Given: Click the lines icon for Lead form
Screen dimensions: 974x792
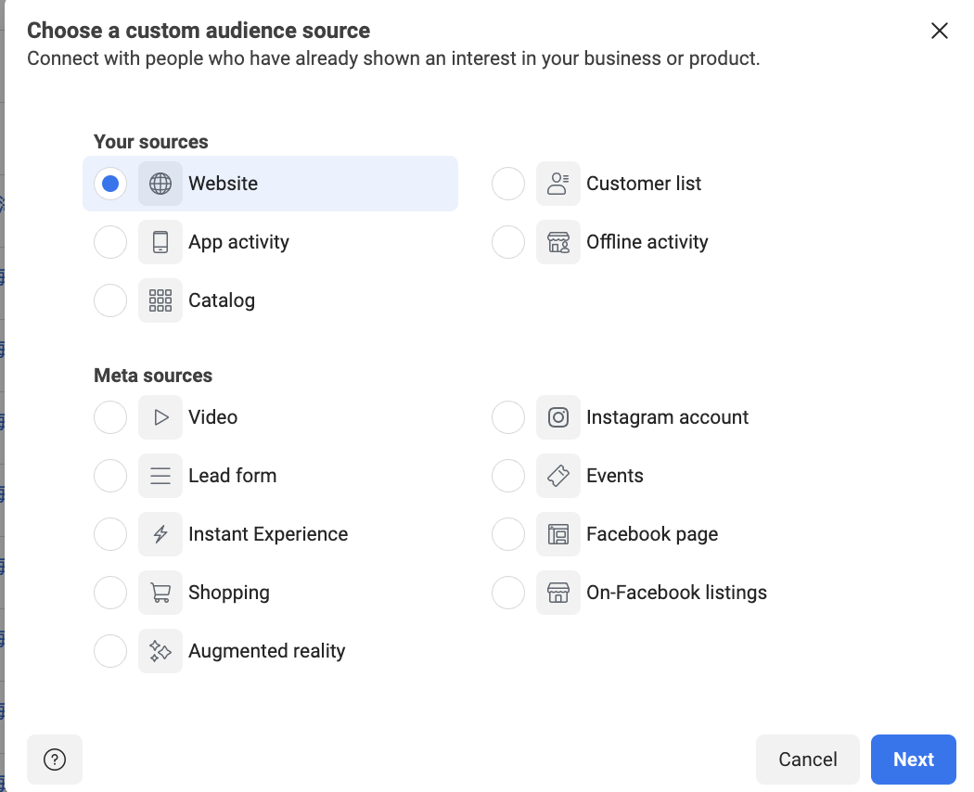Looking at the screenshot, I should pyautogui.click(x=160, y=476).
